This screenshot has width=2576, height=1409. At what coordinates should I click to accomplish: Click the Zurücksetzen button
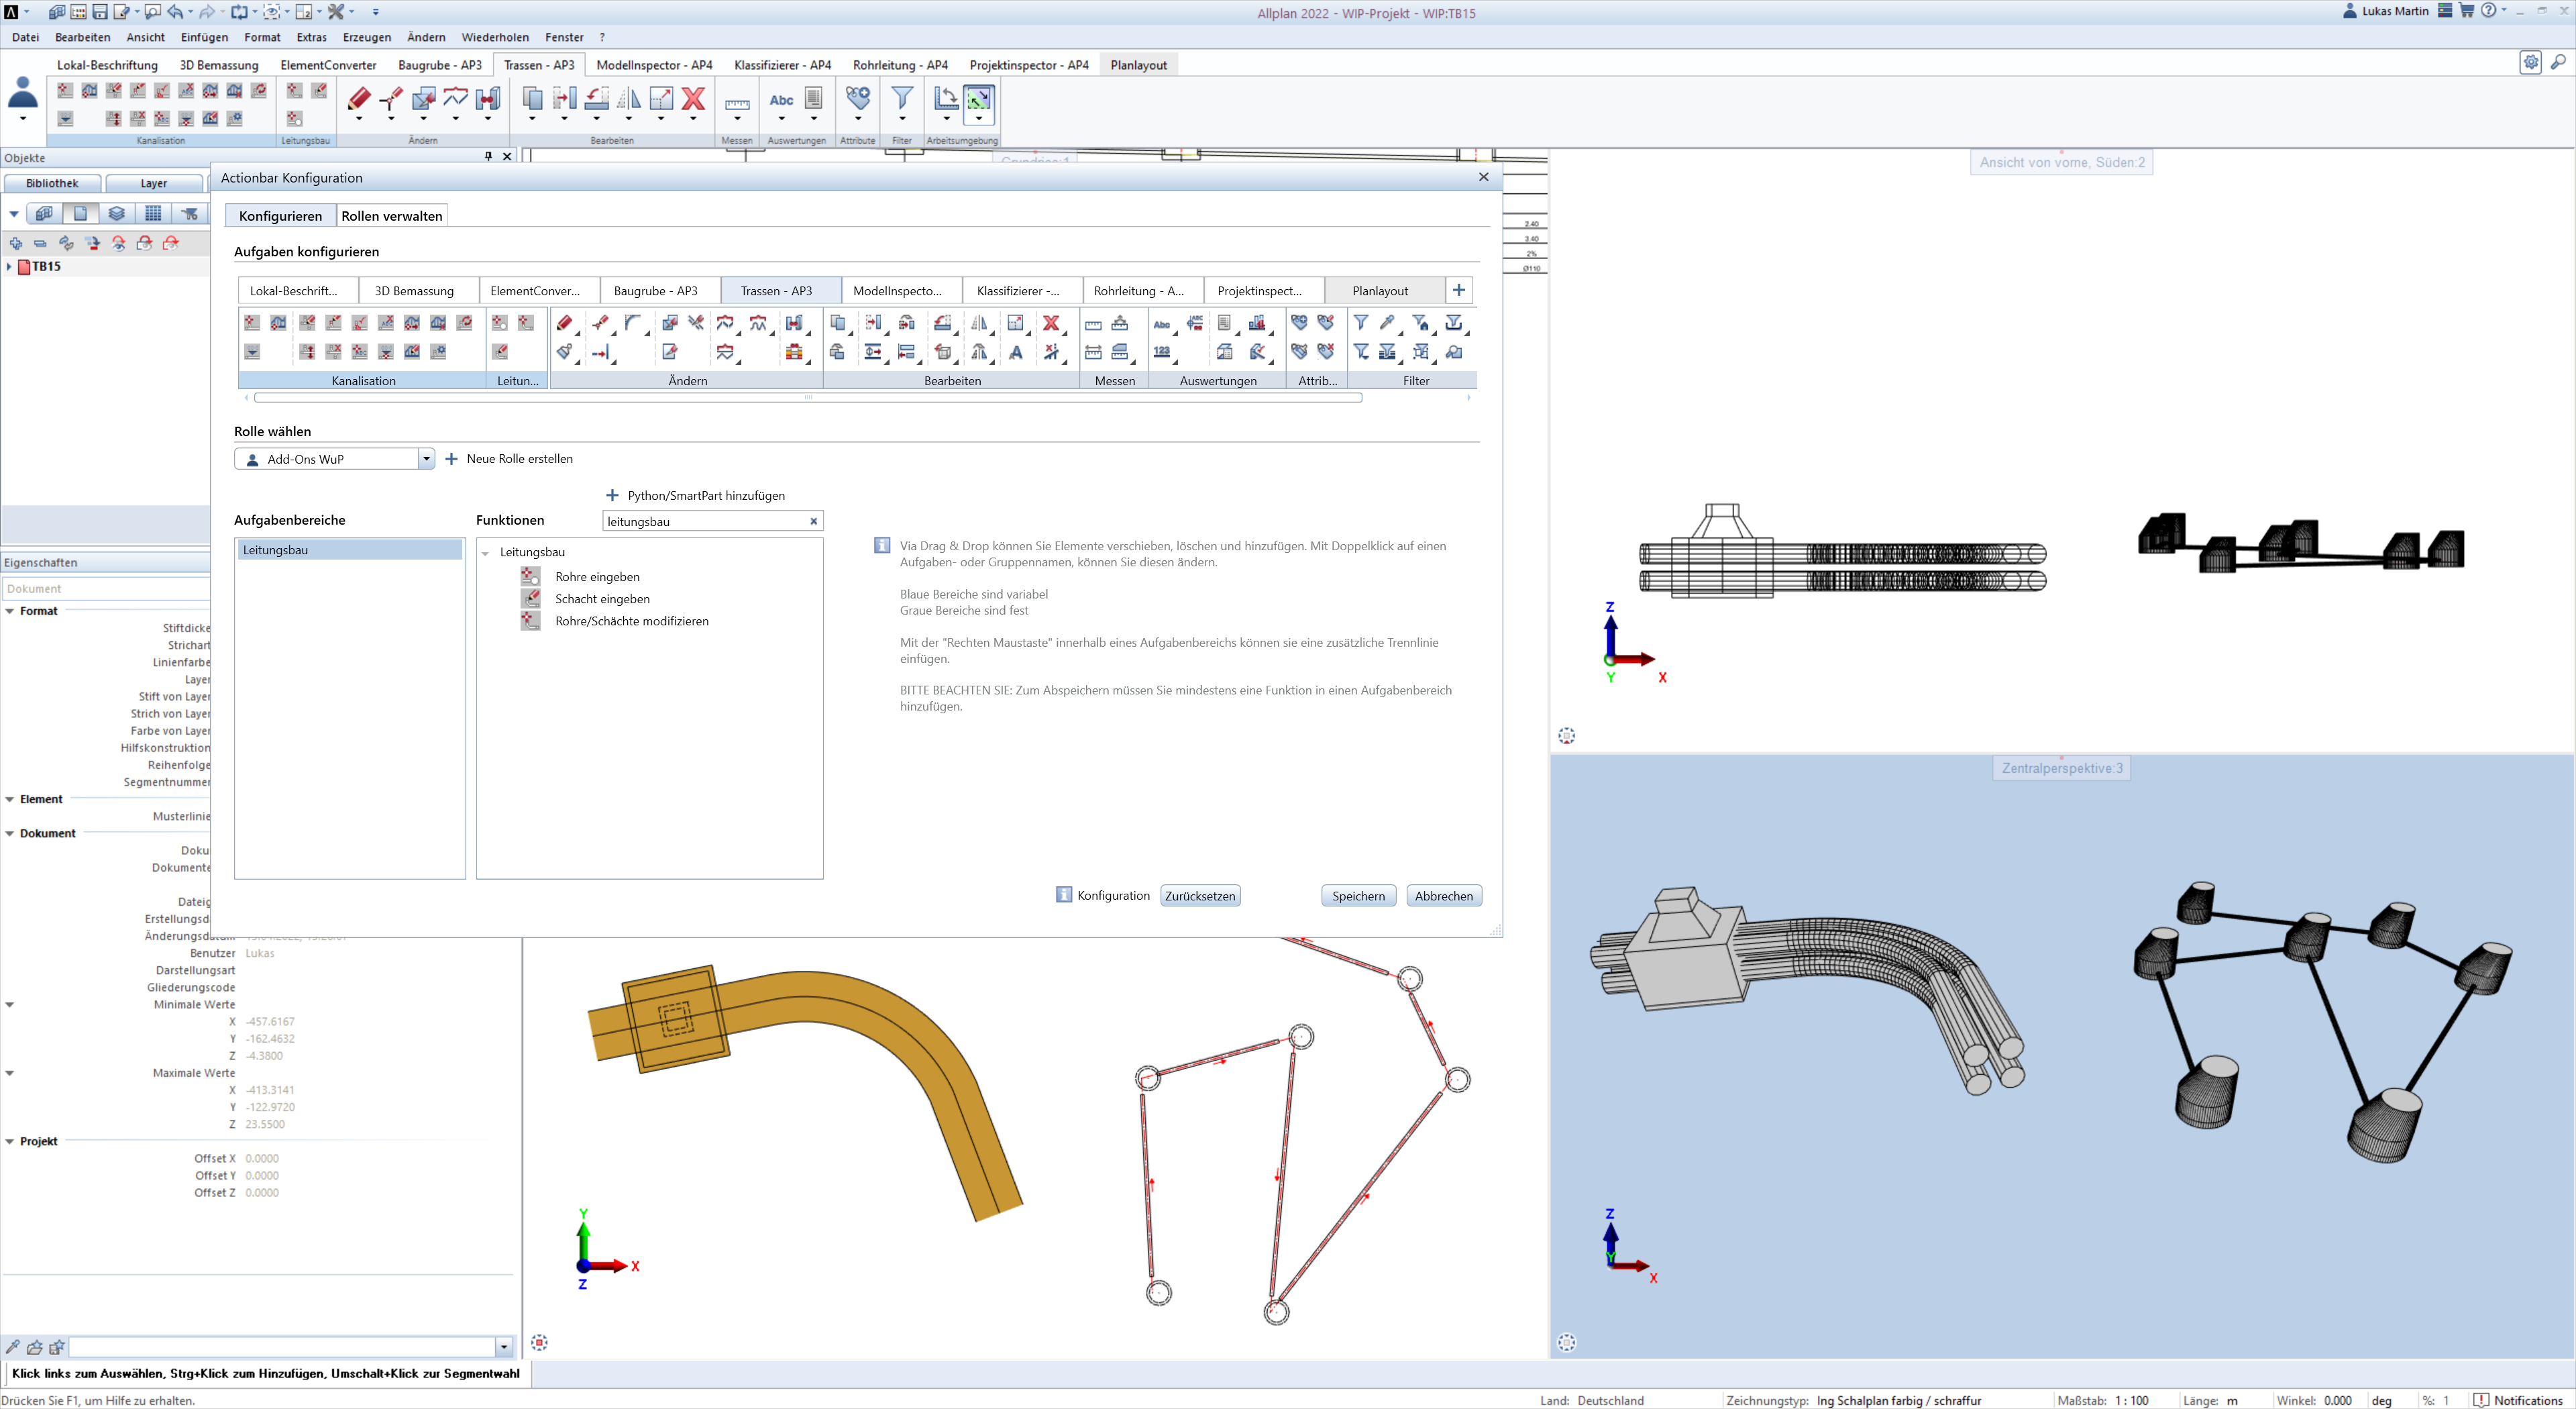coord(1200,896)
